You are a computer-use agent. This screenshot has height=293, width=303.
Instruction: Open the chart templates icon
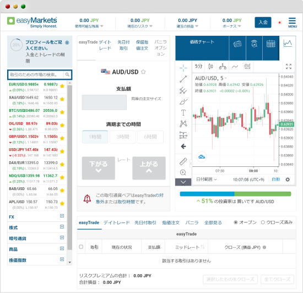247,67
